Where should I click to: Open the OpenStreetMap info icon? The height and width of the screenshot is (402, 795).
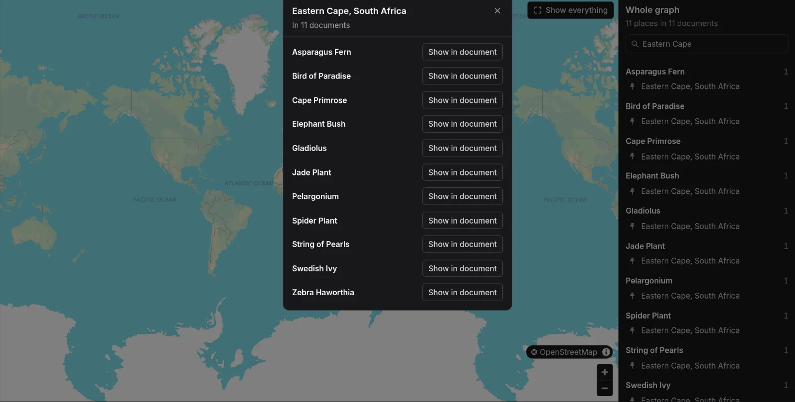pos(606,352)
